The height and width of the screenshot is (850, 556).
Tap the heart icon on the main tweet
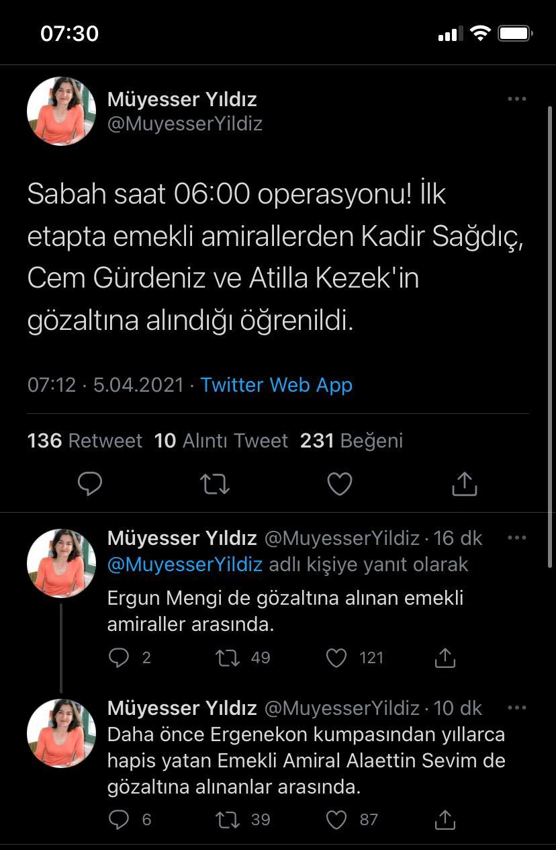coord(339,483)
